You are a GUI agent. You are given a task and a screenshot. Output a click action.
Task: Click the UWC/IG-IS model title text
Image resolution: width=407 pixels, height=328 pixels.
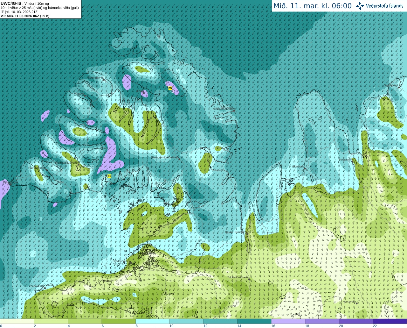pos(11,3)
